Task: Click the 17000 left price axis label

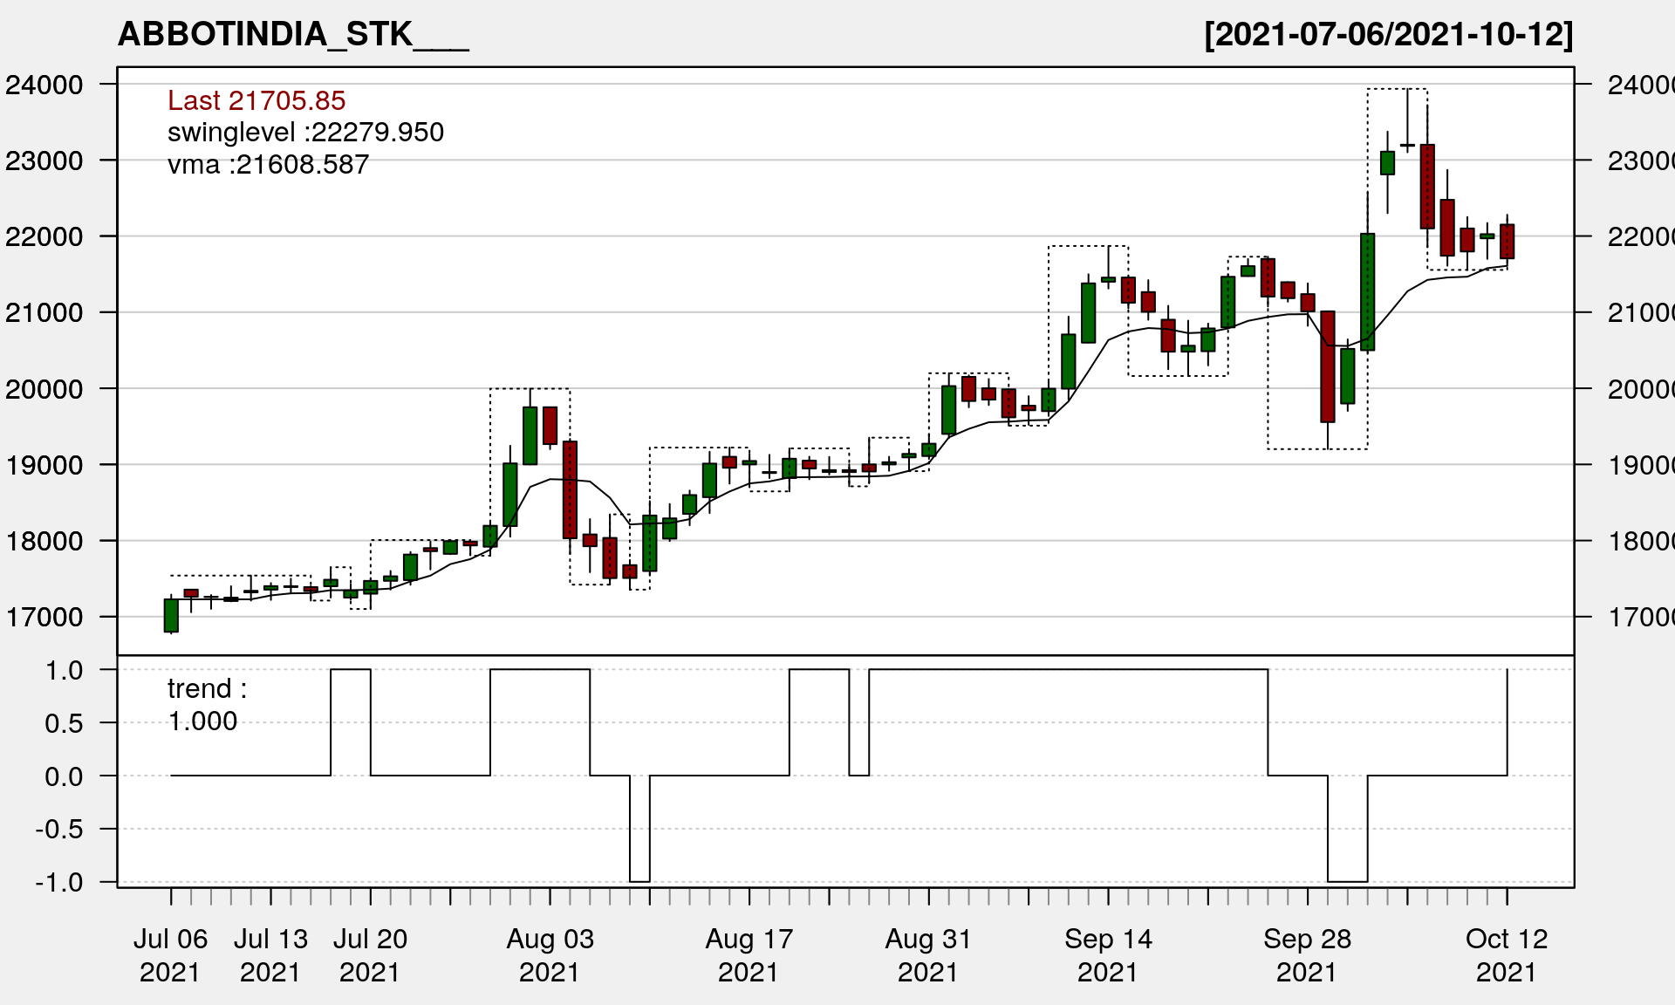Action: click(44, 617)
